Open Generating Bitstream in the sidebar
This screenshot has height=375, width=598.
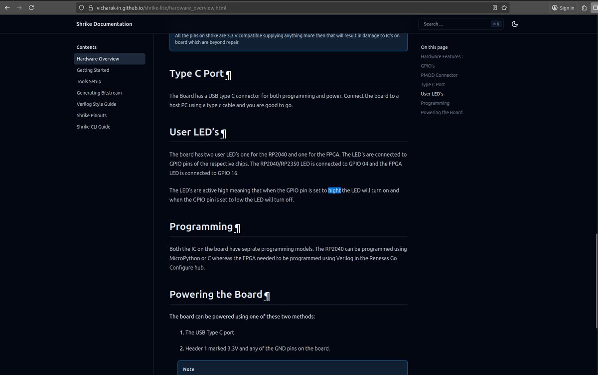[99, 93]
